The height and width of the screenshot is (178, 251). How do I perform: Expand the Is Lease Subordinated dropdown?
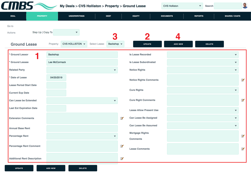[203, 62]
